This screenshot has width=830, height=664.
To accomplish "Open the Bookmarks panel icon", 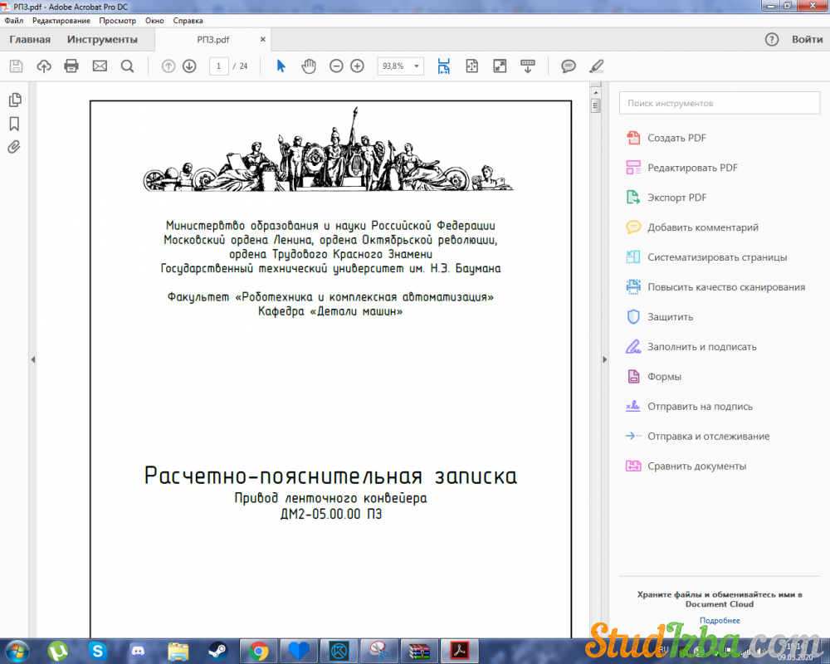I will pyautogui.click(x=14, y=124).
